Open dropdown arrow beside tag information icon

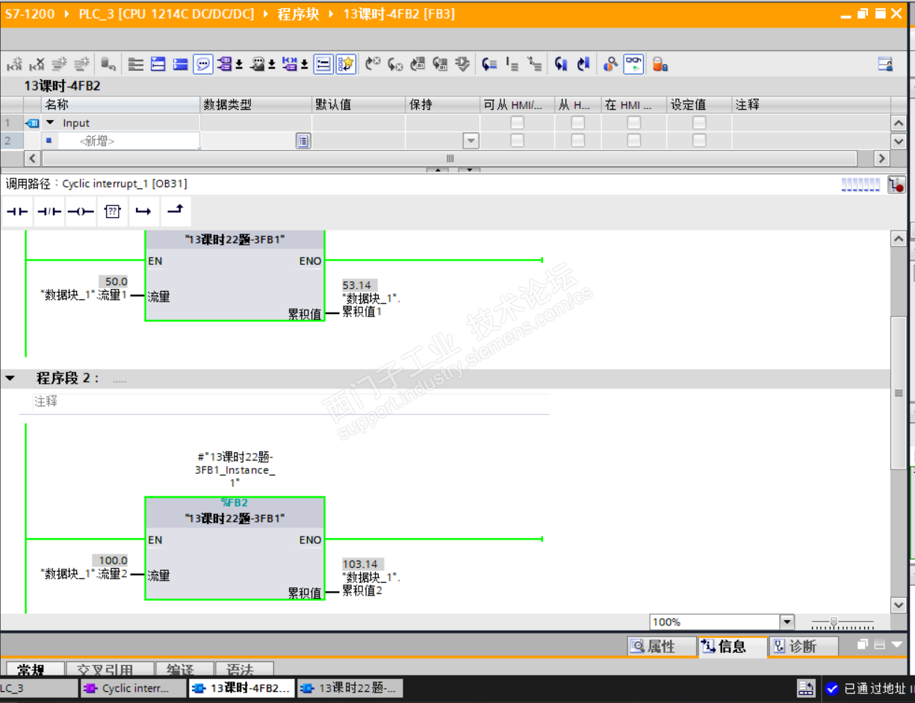tap(272, 65)
